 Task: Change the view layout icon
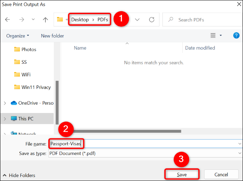(x=213, y=35)
